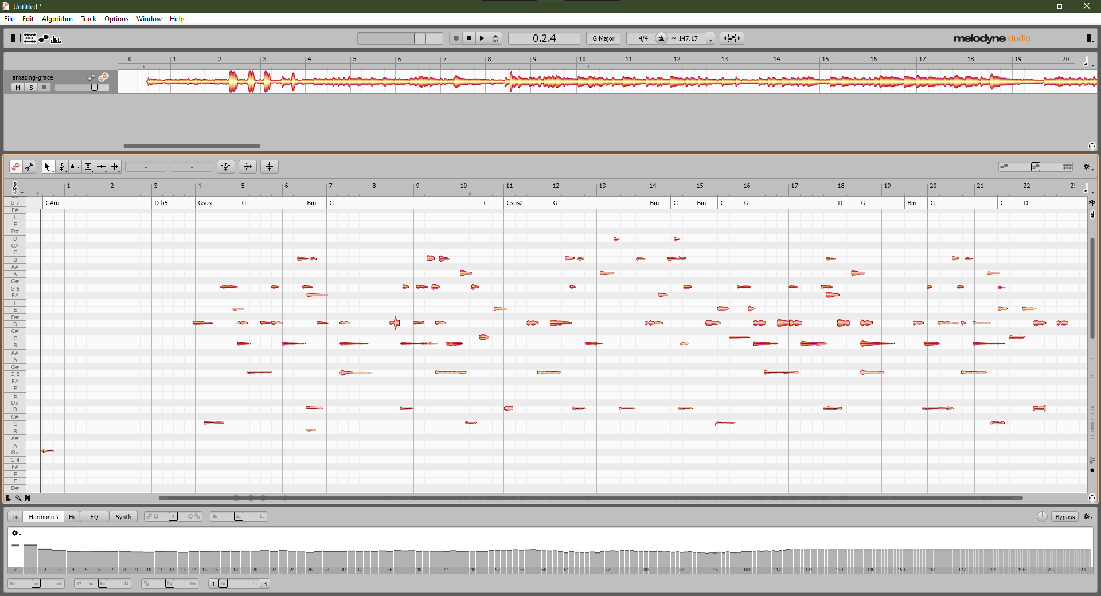Switch to note assignment wrench mode
The image size is (1101, 596).
click(x=29, y=167)
